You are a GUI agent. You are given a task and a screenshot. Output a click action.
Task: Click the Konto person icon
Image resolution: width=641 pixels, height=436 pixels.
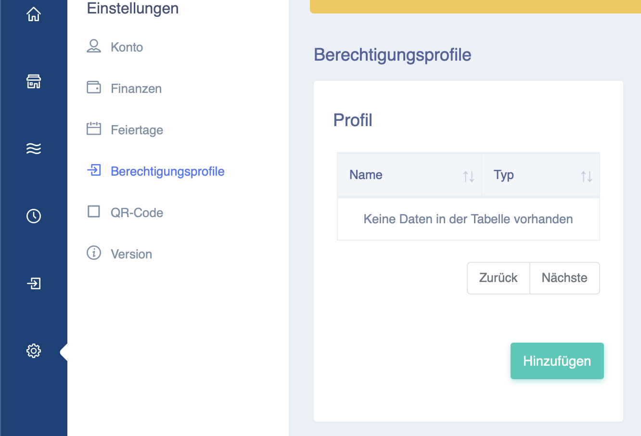94,46
